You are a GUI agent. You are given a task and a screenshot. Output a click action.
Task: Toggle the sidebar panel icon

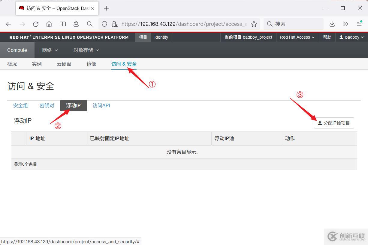(62, 24)
